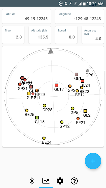Viewport: 106px width, 188px height.
Task: Tap the GP12 yellow circle satellite
Action: [x=62, y=122]
